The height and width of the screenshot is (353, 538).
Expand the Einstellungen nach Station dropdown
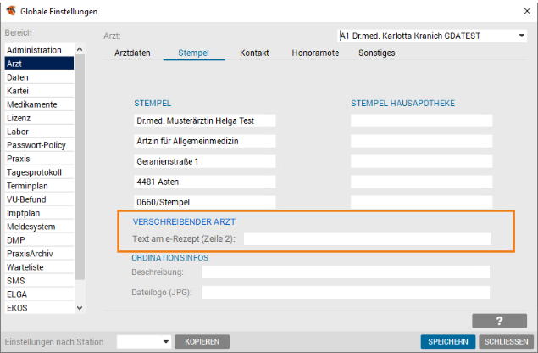pos(165,341)
